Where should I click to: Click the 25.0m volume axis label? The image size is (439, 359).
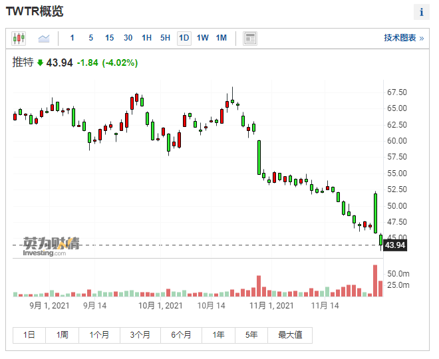click(398, 285)
